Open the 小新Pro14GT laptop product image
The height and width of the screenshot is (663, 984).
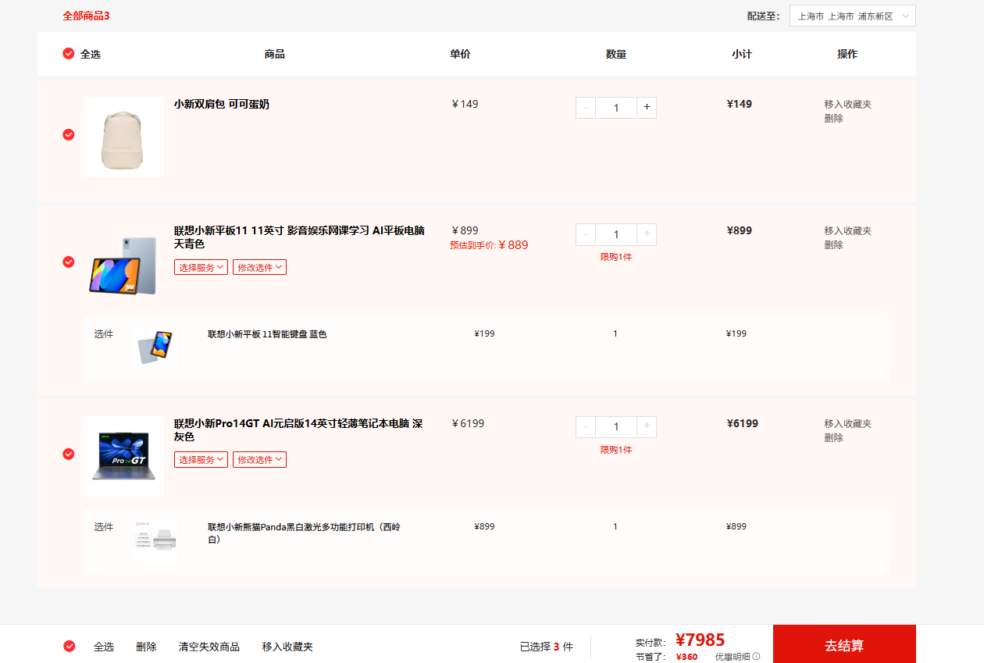pos(123,457)
